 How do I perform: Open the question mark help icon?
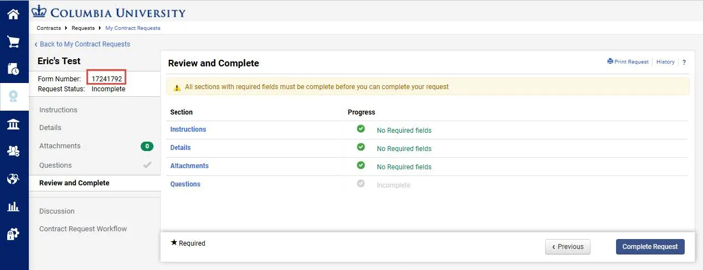tap(684, 62)
